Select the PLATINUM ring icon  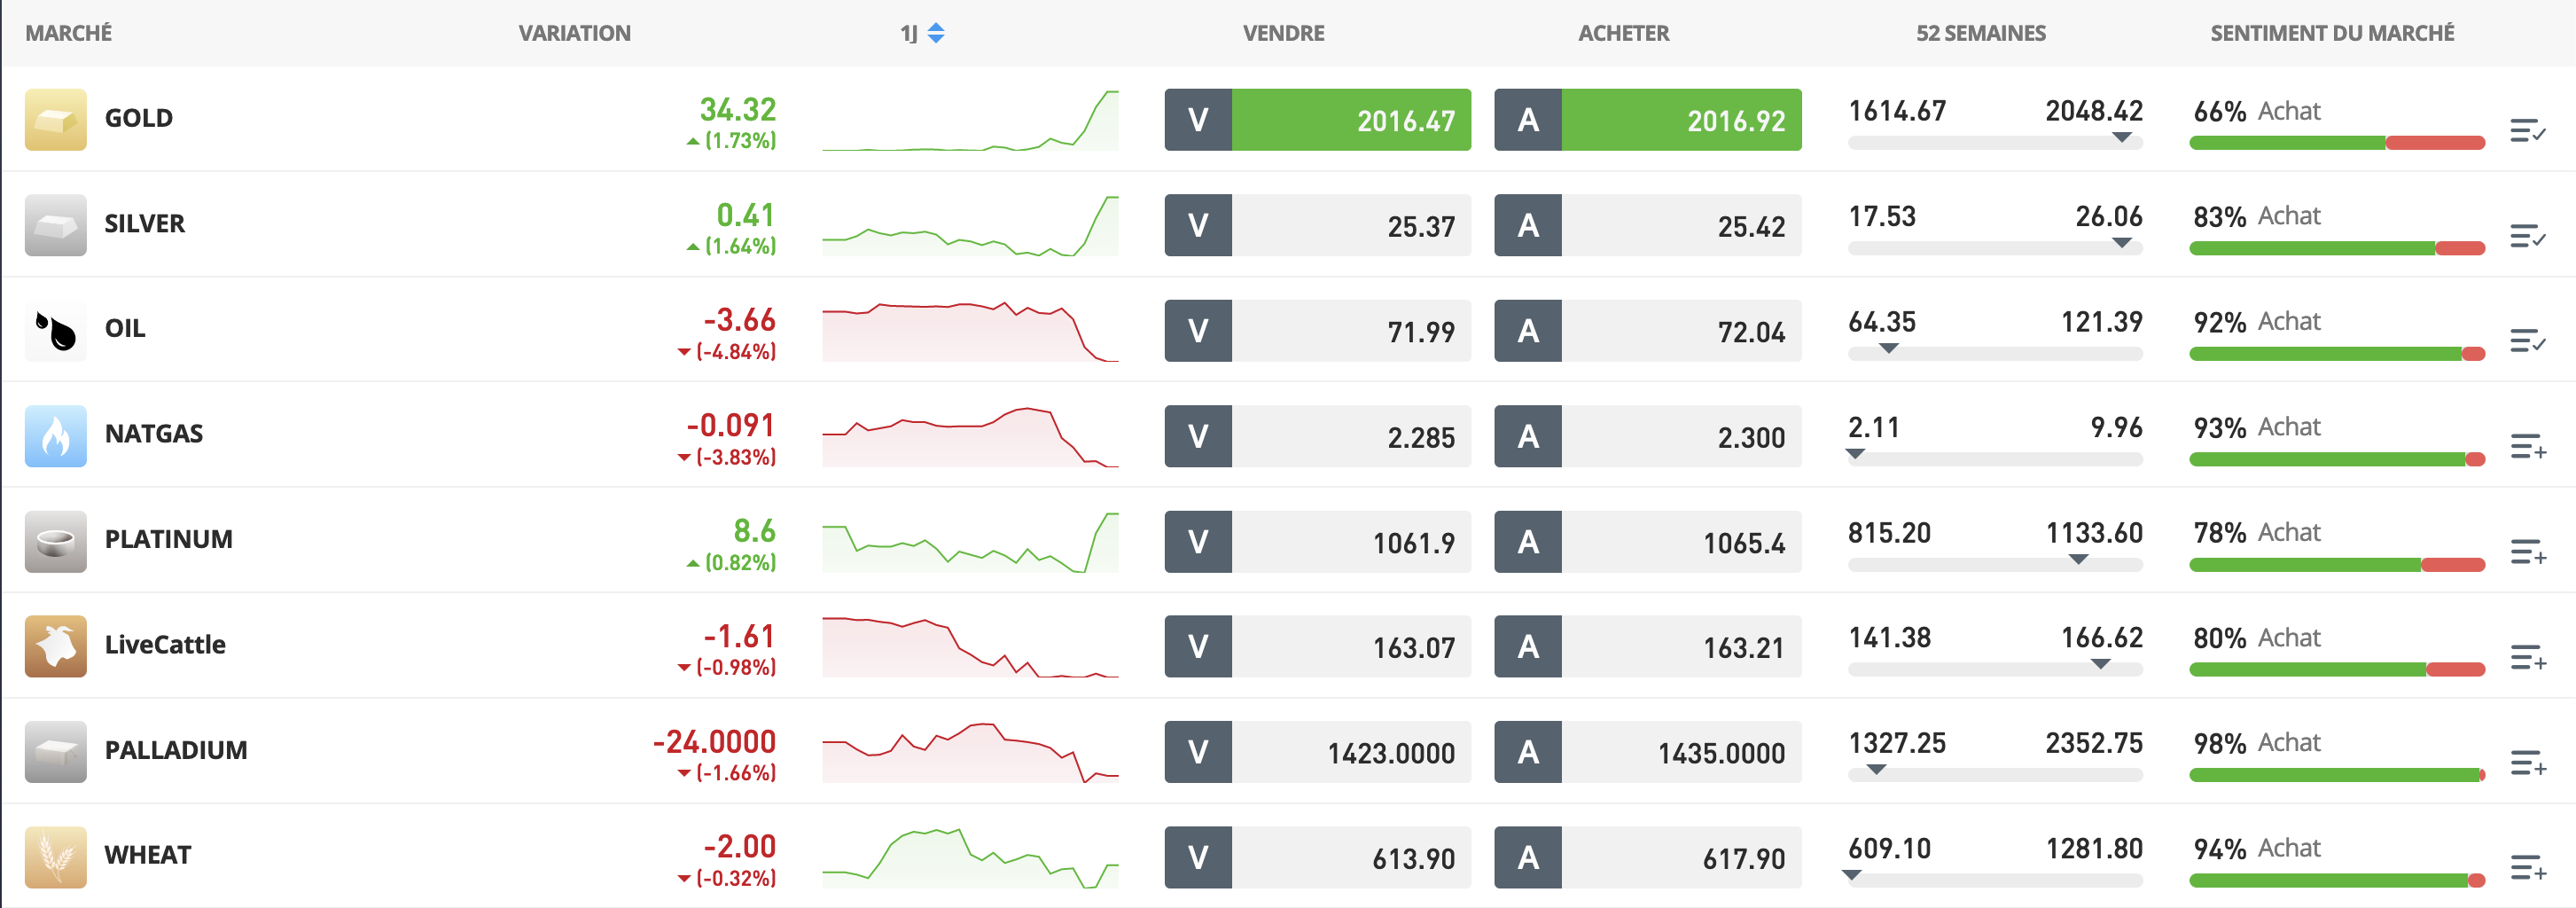tap(55, 541)
